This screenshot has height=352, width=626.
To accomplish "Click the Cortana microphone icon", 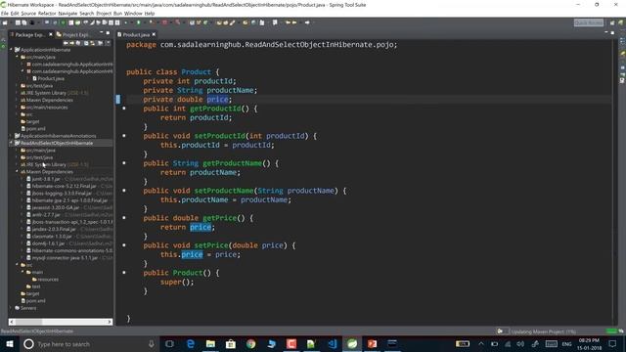I will [x=152, y=343].
